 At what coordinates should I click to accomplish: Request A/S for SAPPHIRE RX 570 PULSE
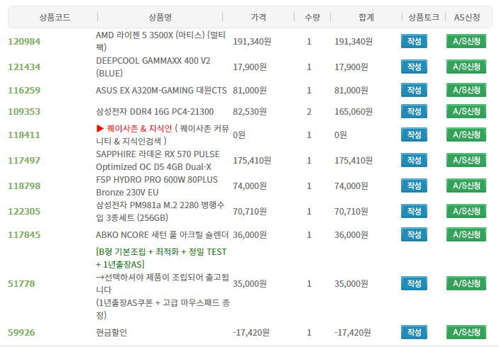coord(466,160)
